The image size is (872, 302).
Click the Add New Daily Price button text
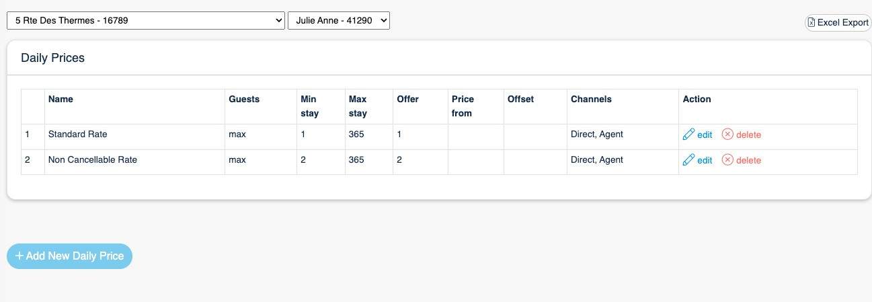tap(75, 256)
